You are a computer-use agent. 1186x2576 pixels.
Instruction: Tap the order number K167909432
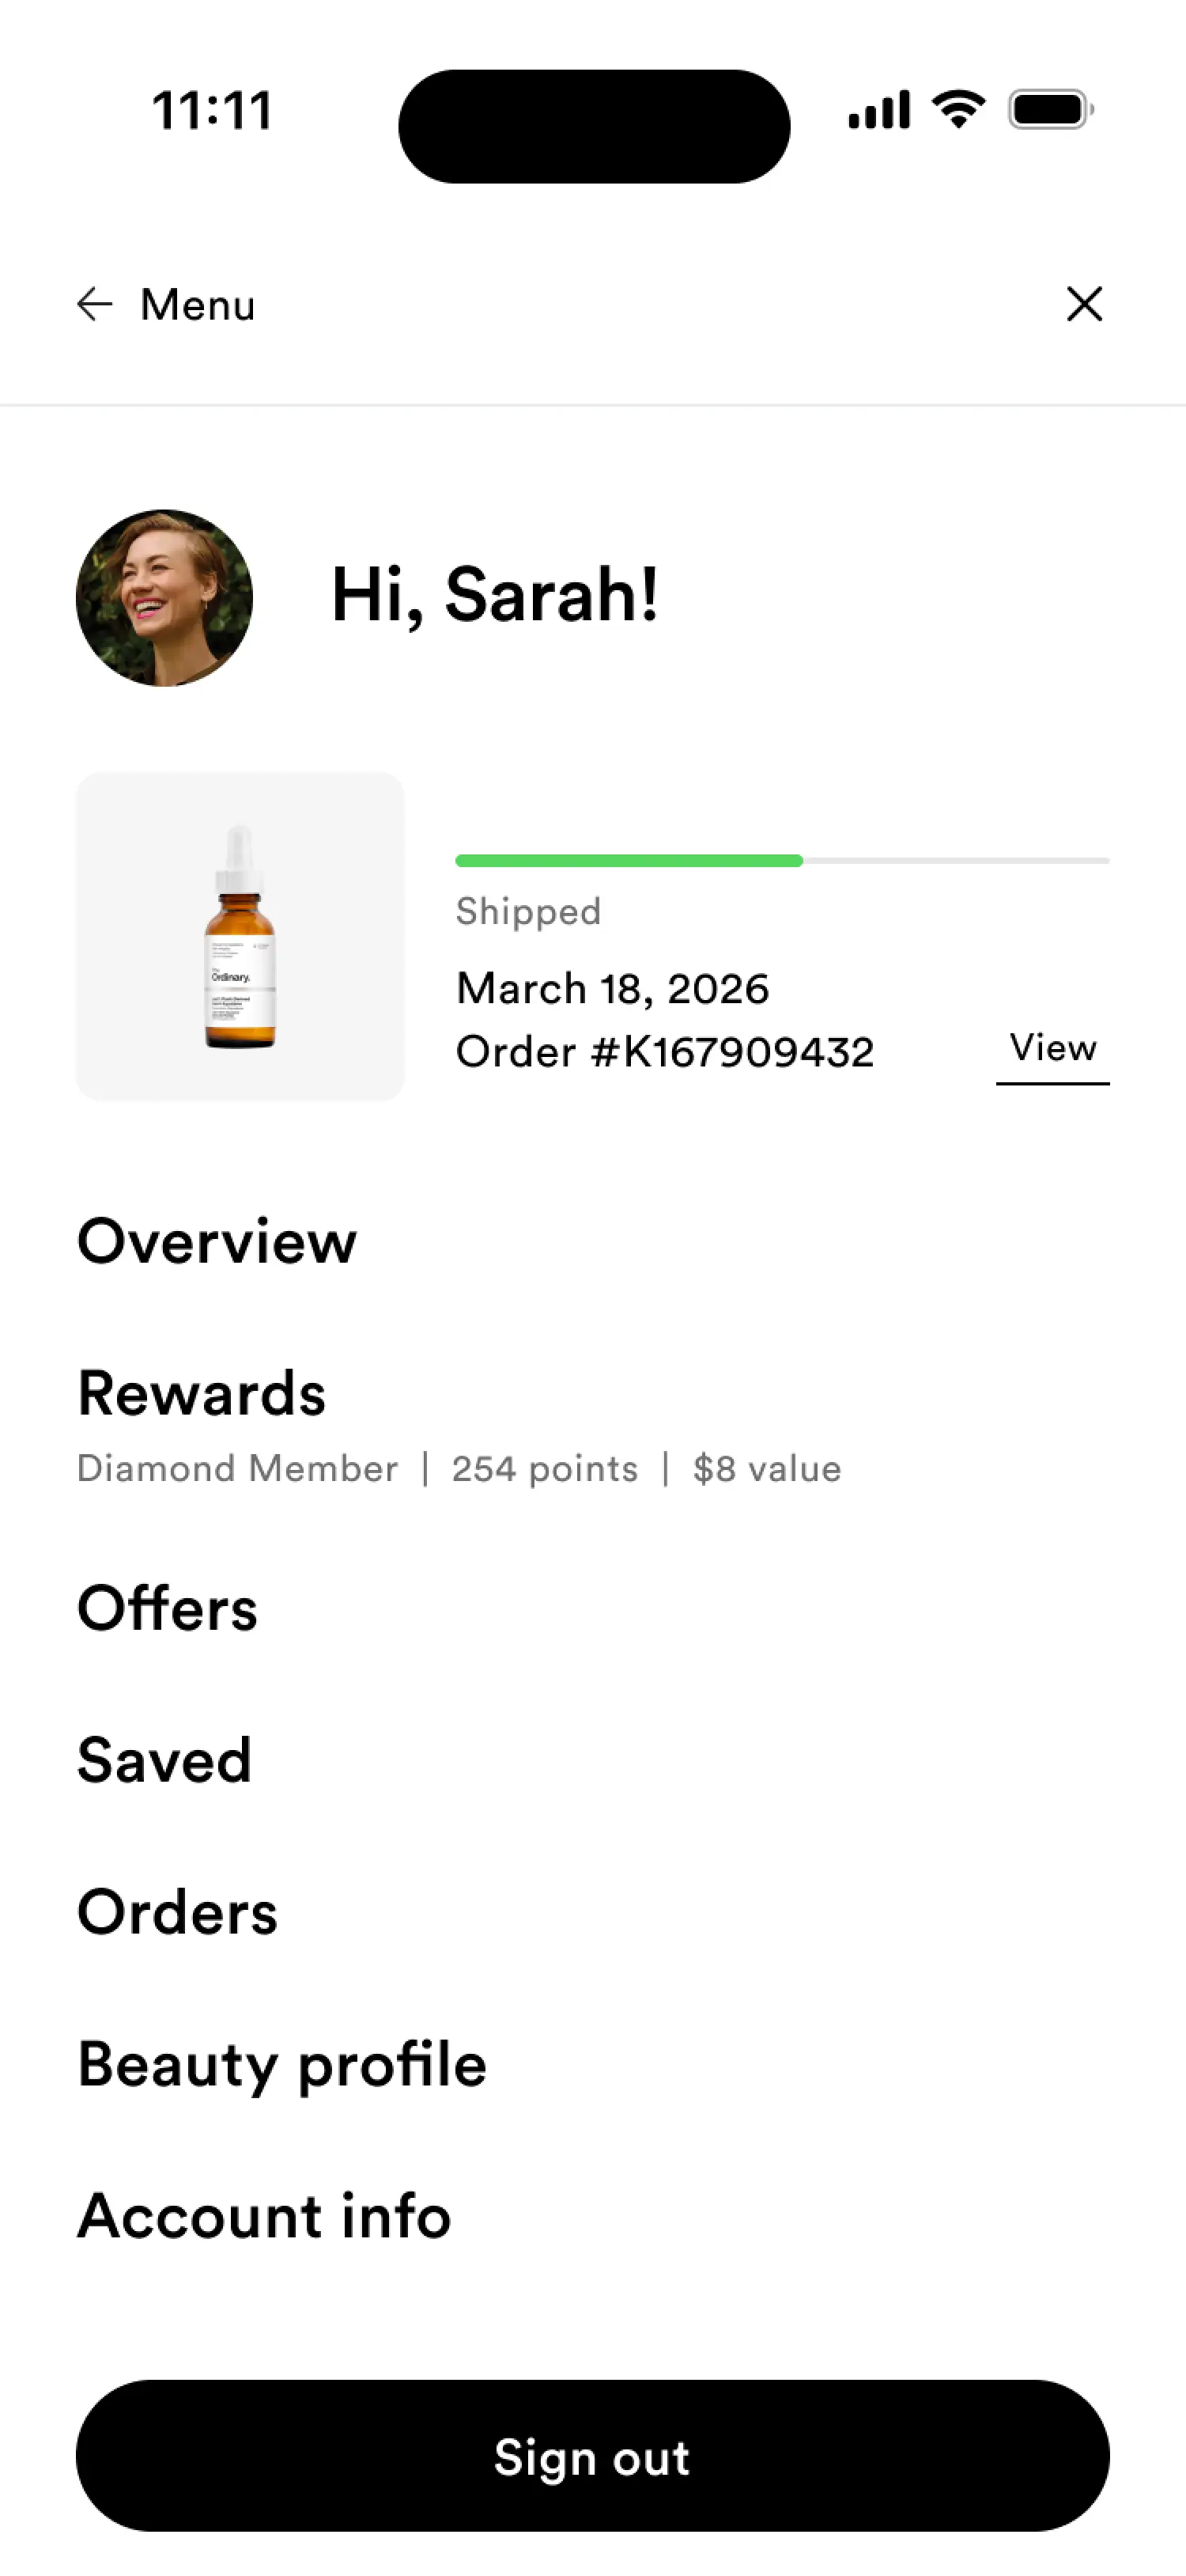(x=664, y=1052)
